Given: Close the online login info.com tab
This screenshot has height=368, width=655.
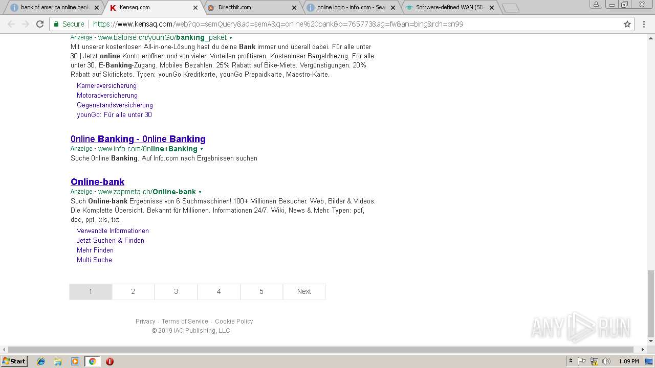Looking at the screenshot, I should (x=393, y=8).
